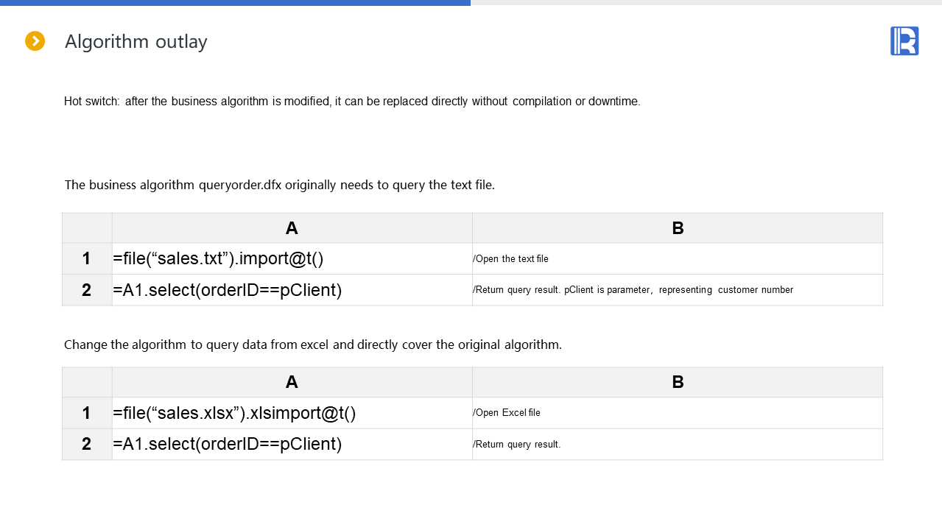Select row 1 header in the first table
Screen dimensions: 942x530
(87, 259)
